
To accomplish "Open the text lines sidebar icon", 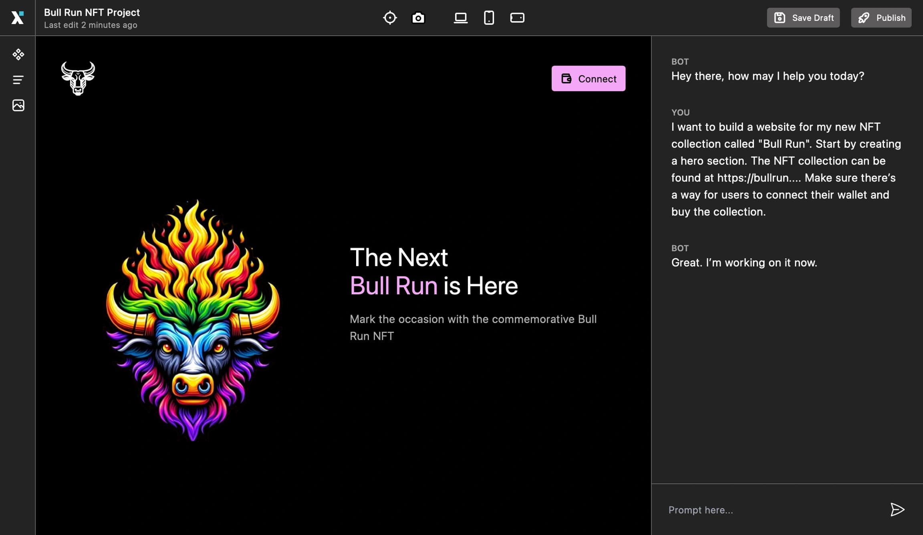I will (18, 80).
